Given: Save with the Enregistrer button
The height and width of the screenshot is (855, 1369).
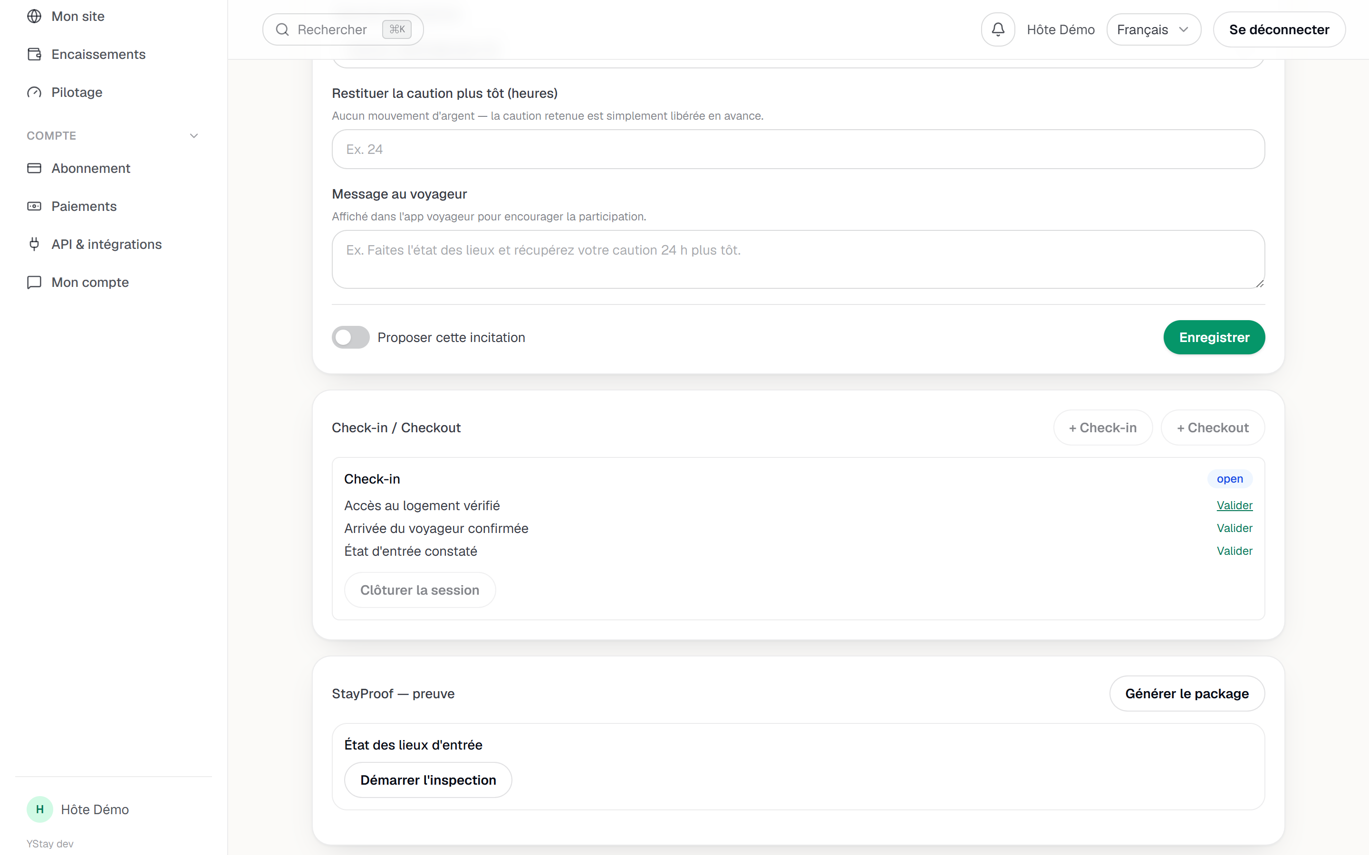Looking at the screenshot, I should point(1214,338).
